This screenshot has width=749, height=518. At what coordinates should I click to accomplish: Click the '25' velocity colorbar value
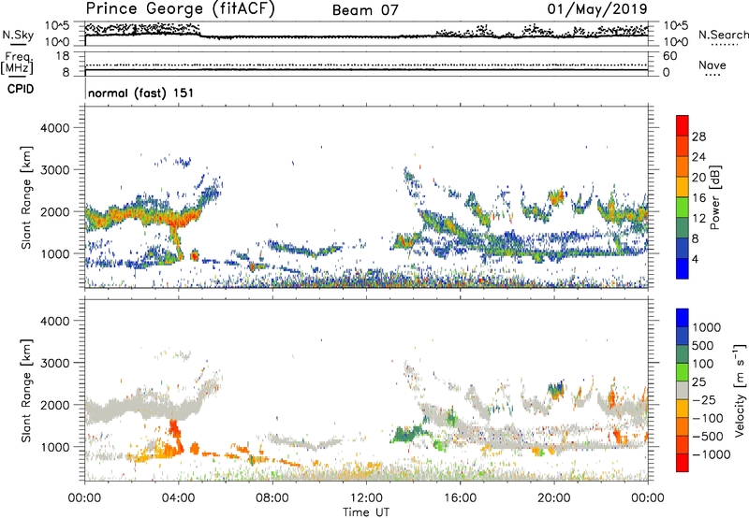(x=698, y=382)
